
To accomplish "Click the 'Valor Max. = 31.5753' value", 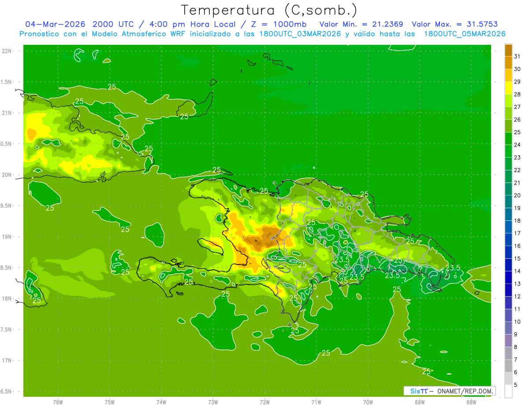I will coord(454,24).
